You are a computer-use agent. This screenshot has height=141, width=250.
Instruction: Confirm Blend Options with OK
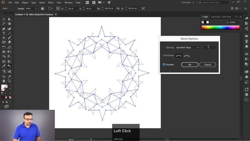pyautogui.click(x=189, y=65)
